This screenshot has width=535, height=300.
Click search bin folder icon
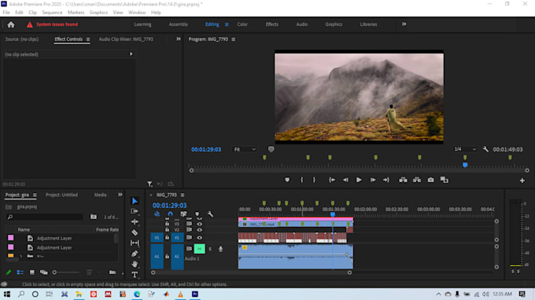point(93,217)
